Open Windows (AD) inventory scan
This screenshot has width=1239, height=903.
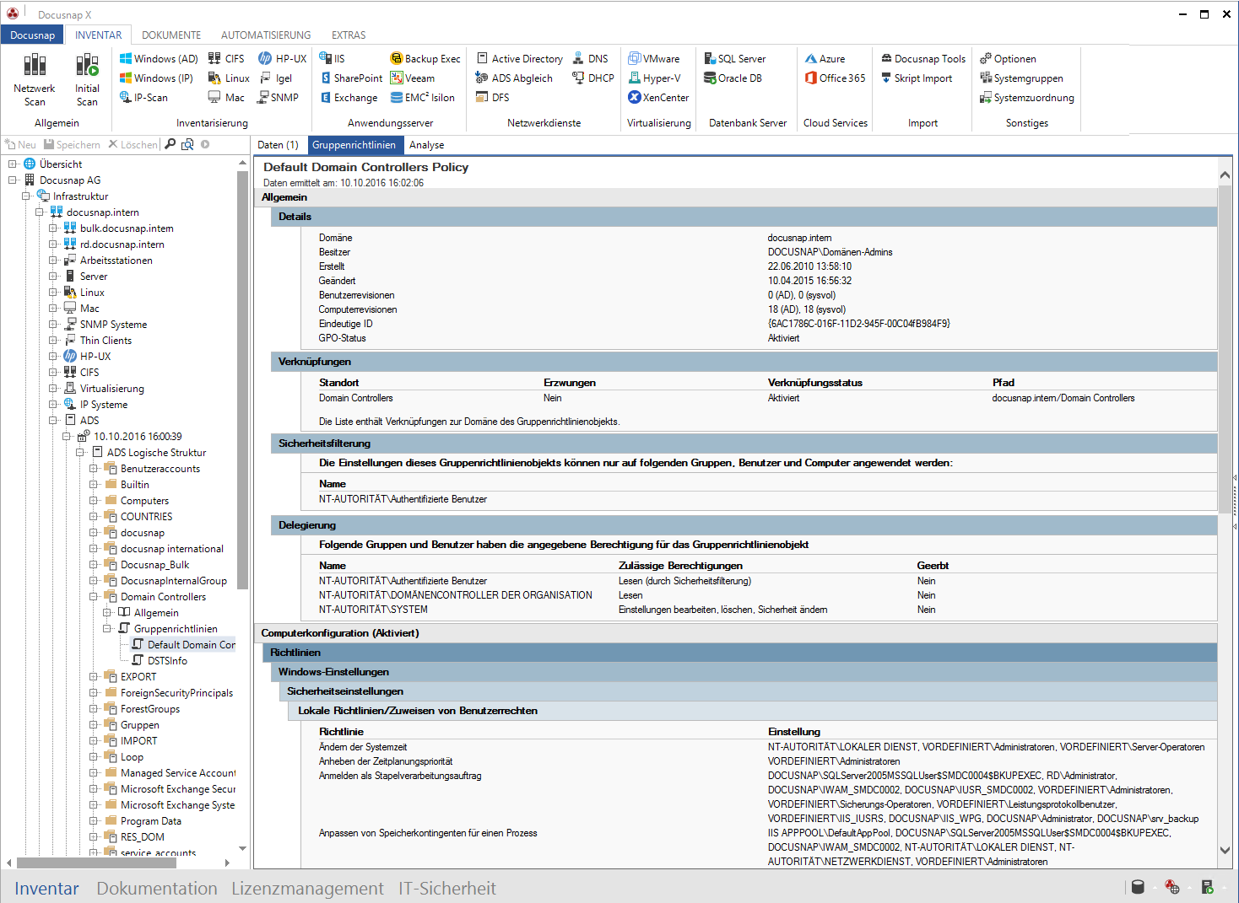[159, 59]
